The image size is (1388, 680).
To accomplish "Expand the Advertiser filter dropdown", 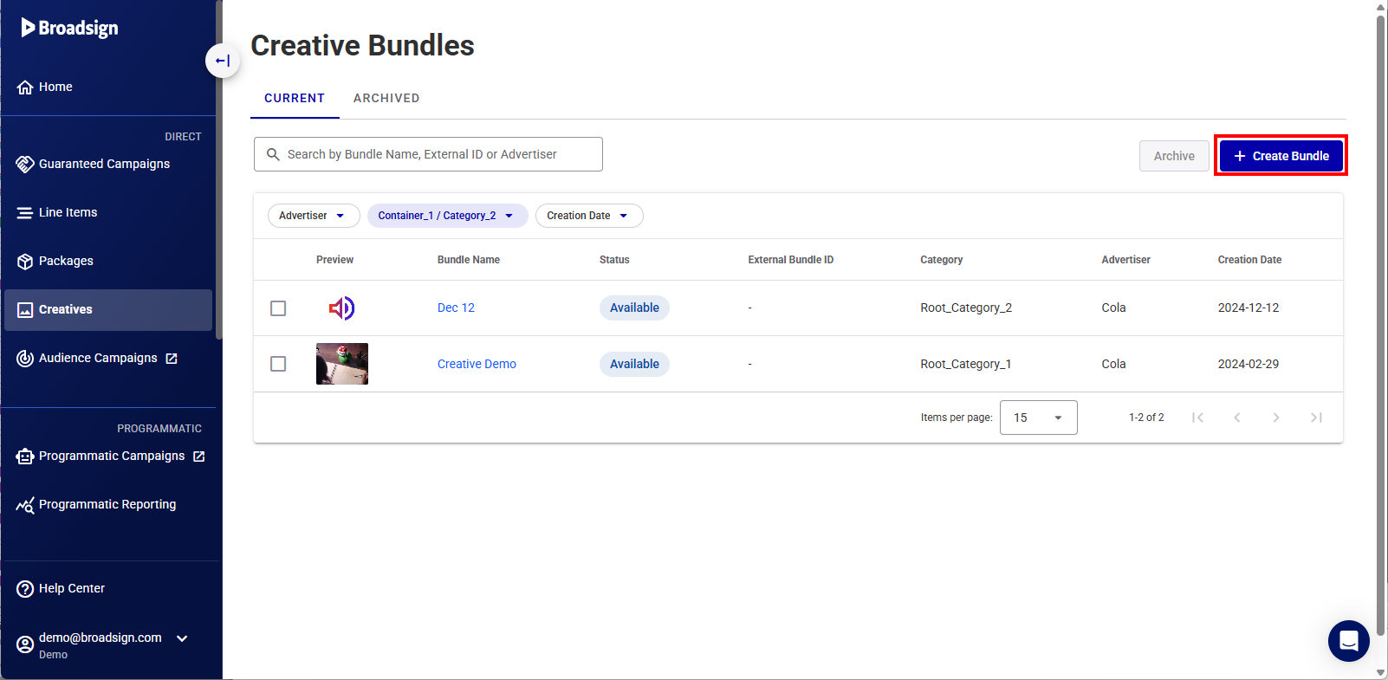I will pyautogui.click(x=313, y=216).
